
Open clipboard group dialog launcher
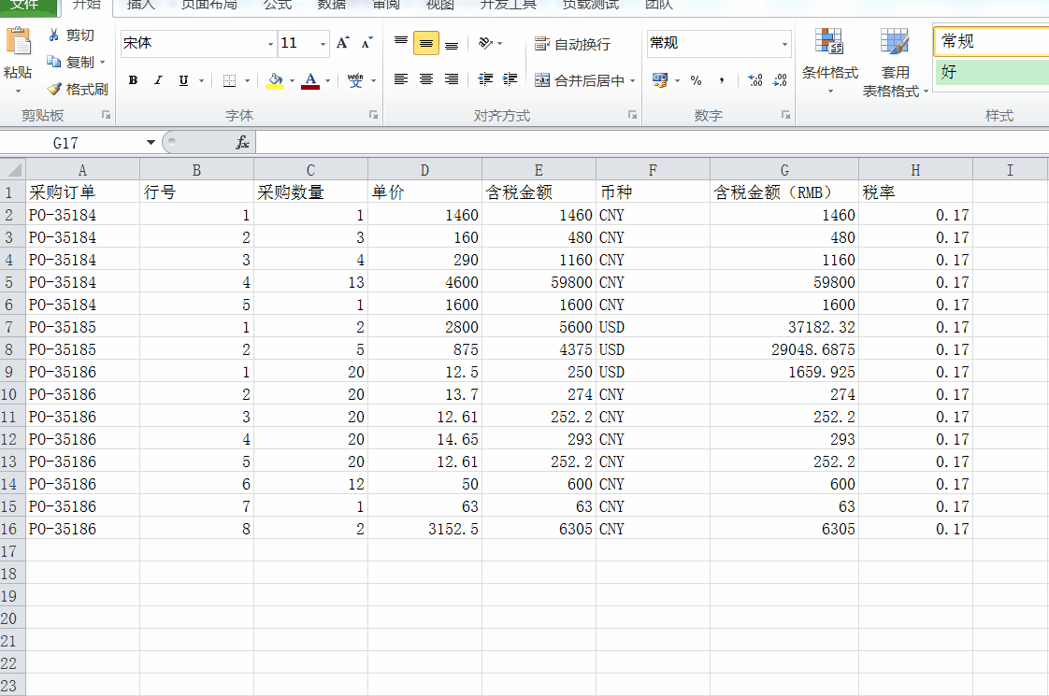coord(106,115)
